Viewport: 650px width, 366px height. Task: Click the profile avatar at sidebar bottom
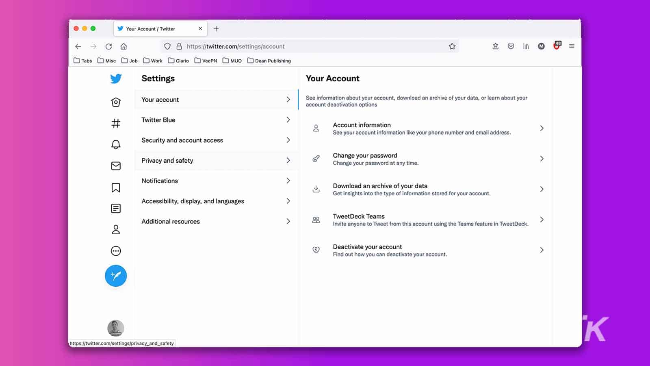[x=116, y=328]
